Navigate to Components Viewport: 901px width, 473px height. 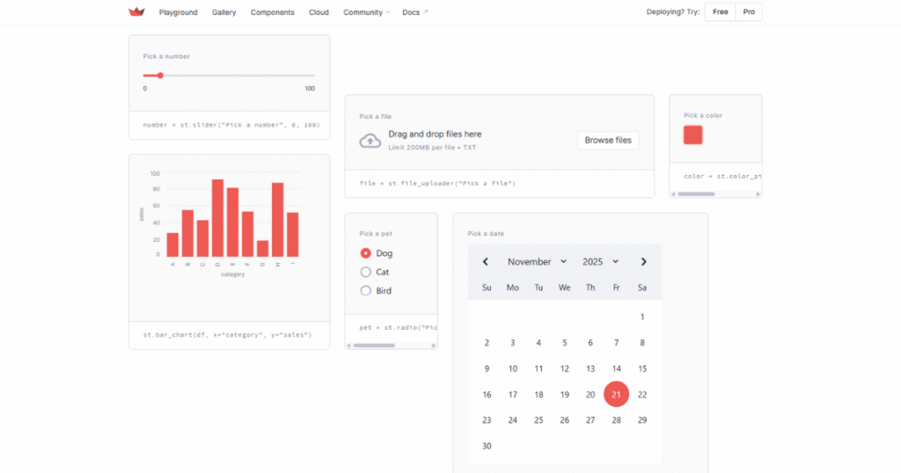coord(273,12)
